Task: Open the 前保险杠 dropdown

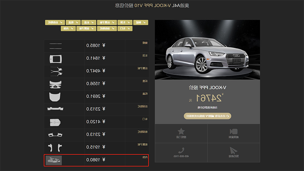Action: 107,28
